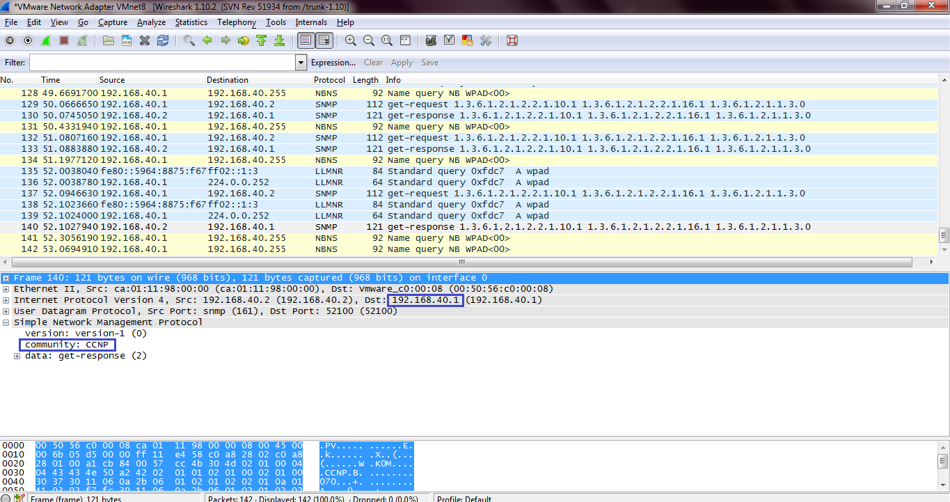
Task: Stop the running live capture
Action: 64,40
